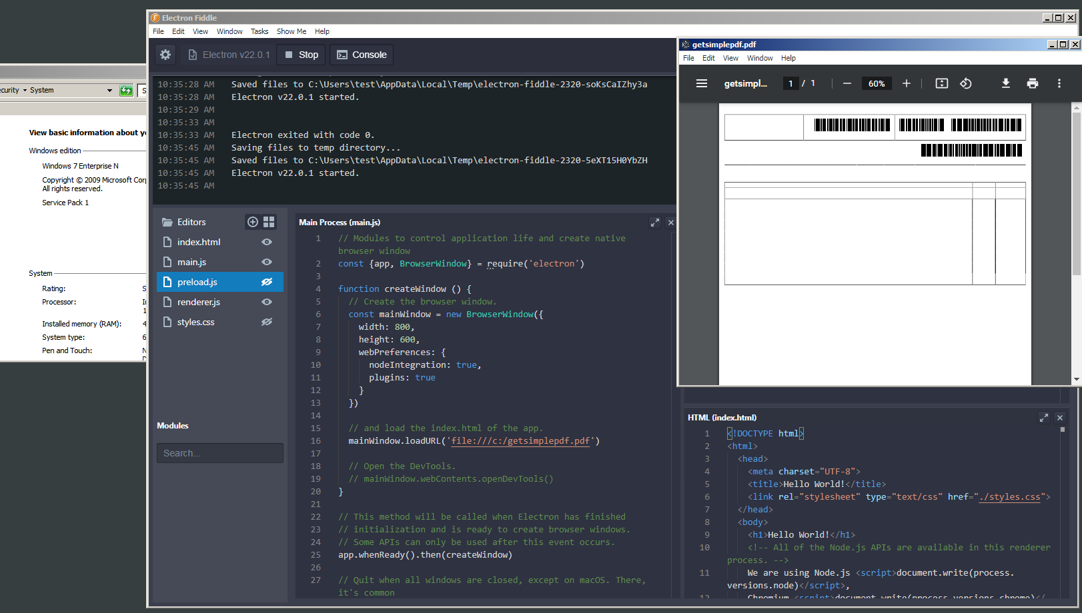Click the Modules search field
1082x613 pixels.
coord(219,452)
